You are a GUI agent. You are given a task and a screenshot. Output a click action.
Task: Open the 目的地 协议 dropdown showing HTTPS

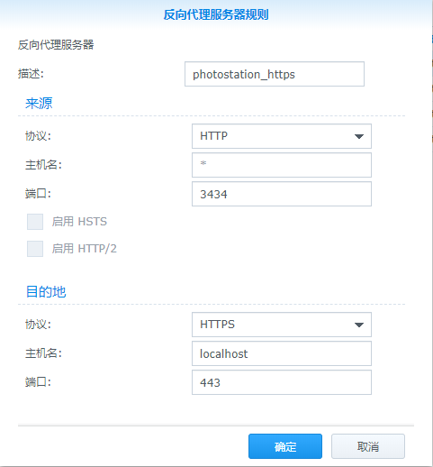[282, 325]
